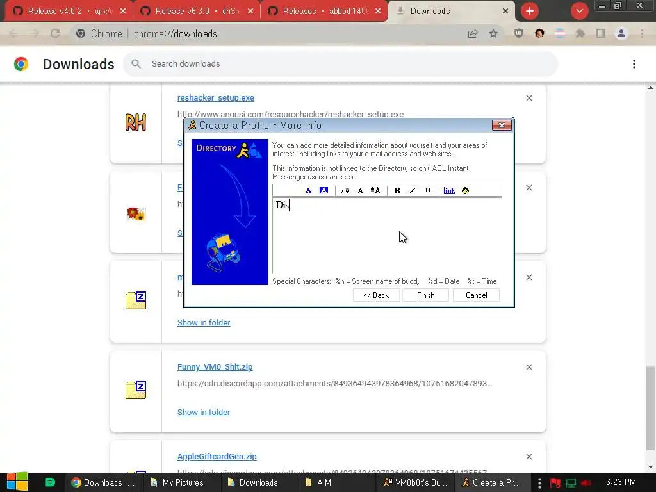Switch to Downloads Chrome taskbar button
This screenshot has height=492, width=656.
[103, 482]
